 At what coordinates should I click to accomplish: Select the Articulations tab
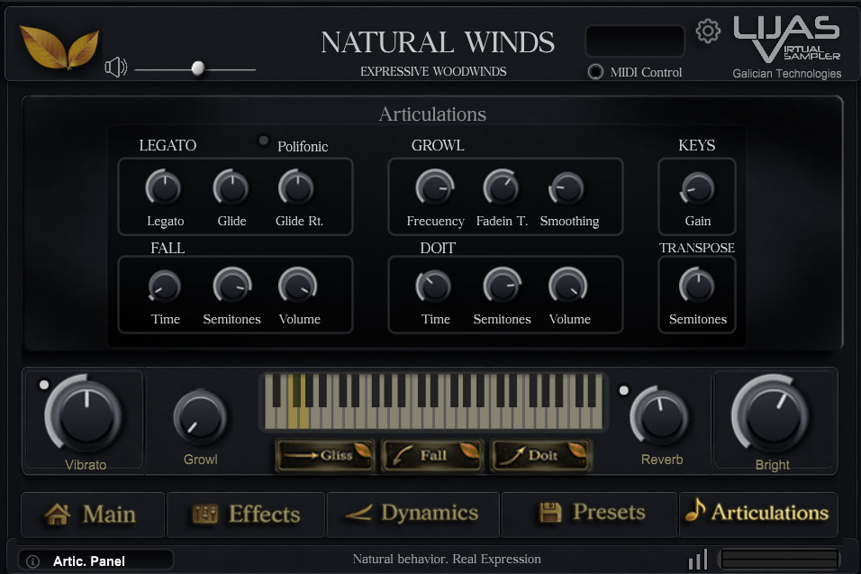(x=758, y=515)
